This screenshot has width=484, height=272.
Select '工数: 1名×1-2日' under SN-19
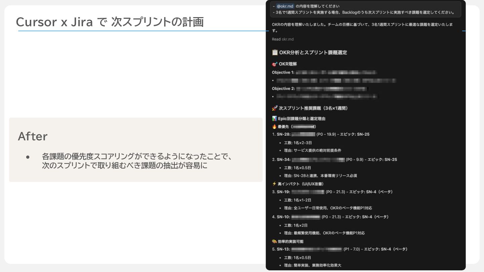coord(298,200)
